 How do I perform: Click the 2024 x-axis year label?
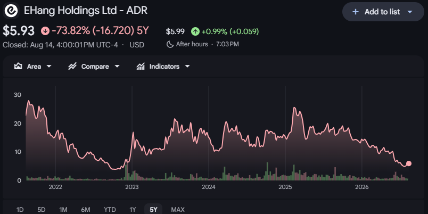[x=209, y=187]
